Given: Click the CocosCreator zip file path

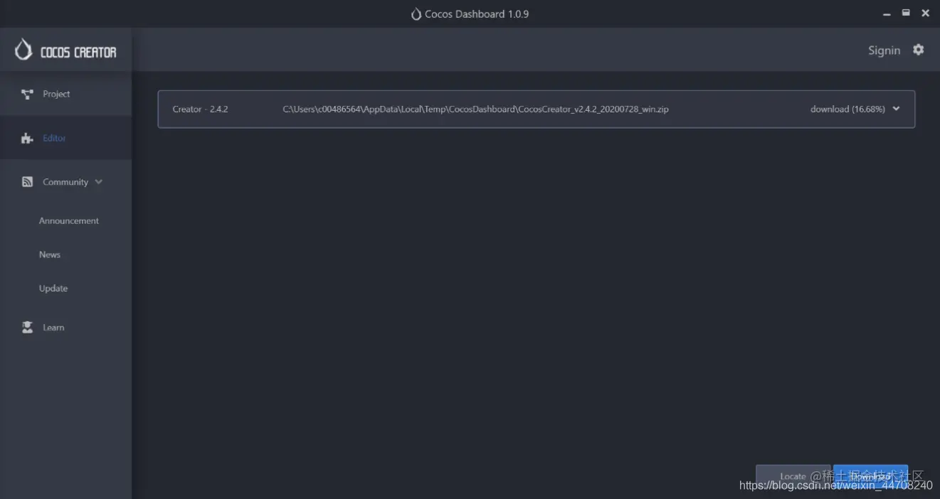Looking at the screenshot, I should click(x=475, y=109).
